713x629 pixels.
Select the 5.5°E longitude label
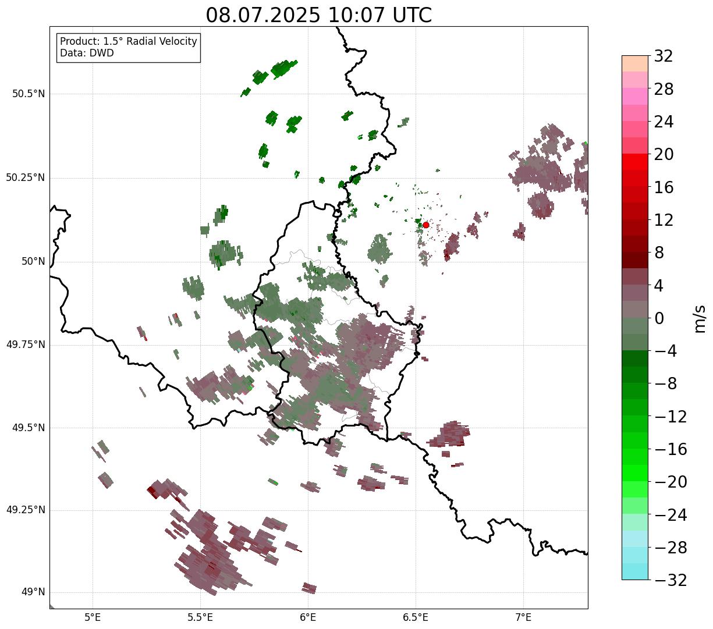tap(200, 617)
